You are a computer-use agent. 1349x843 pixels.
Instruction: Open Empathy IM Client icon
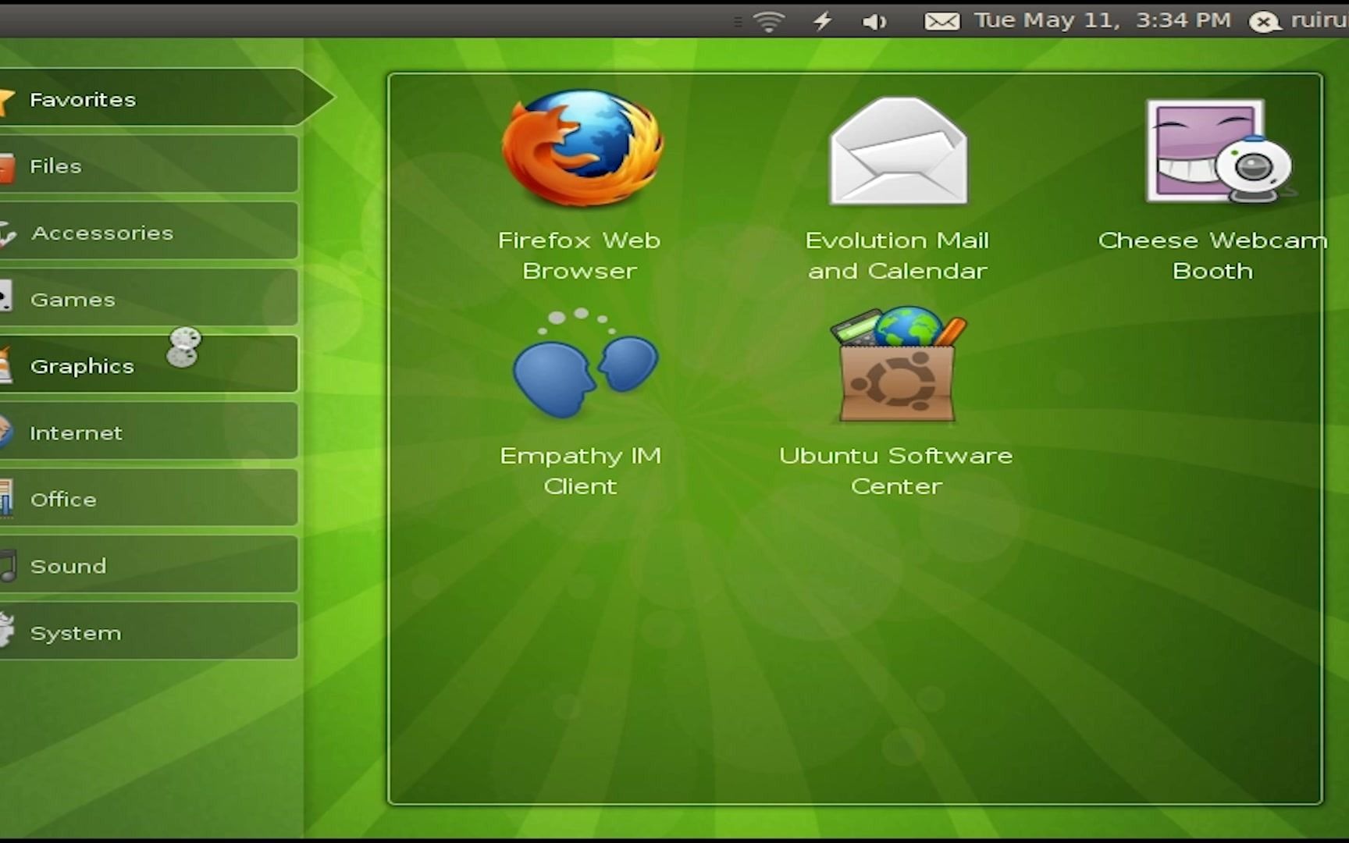pos(585,364)
